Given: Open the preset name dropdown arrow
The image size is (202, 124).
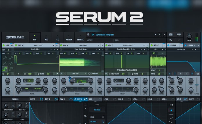Looking at the screenshot, I should pos(155,35).
